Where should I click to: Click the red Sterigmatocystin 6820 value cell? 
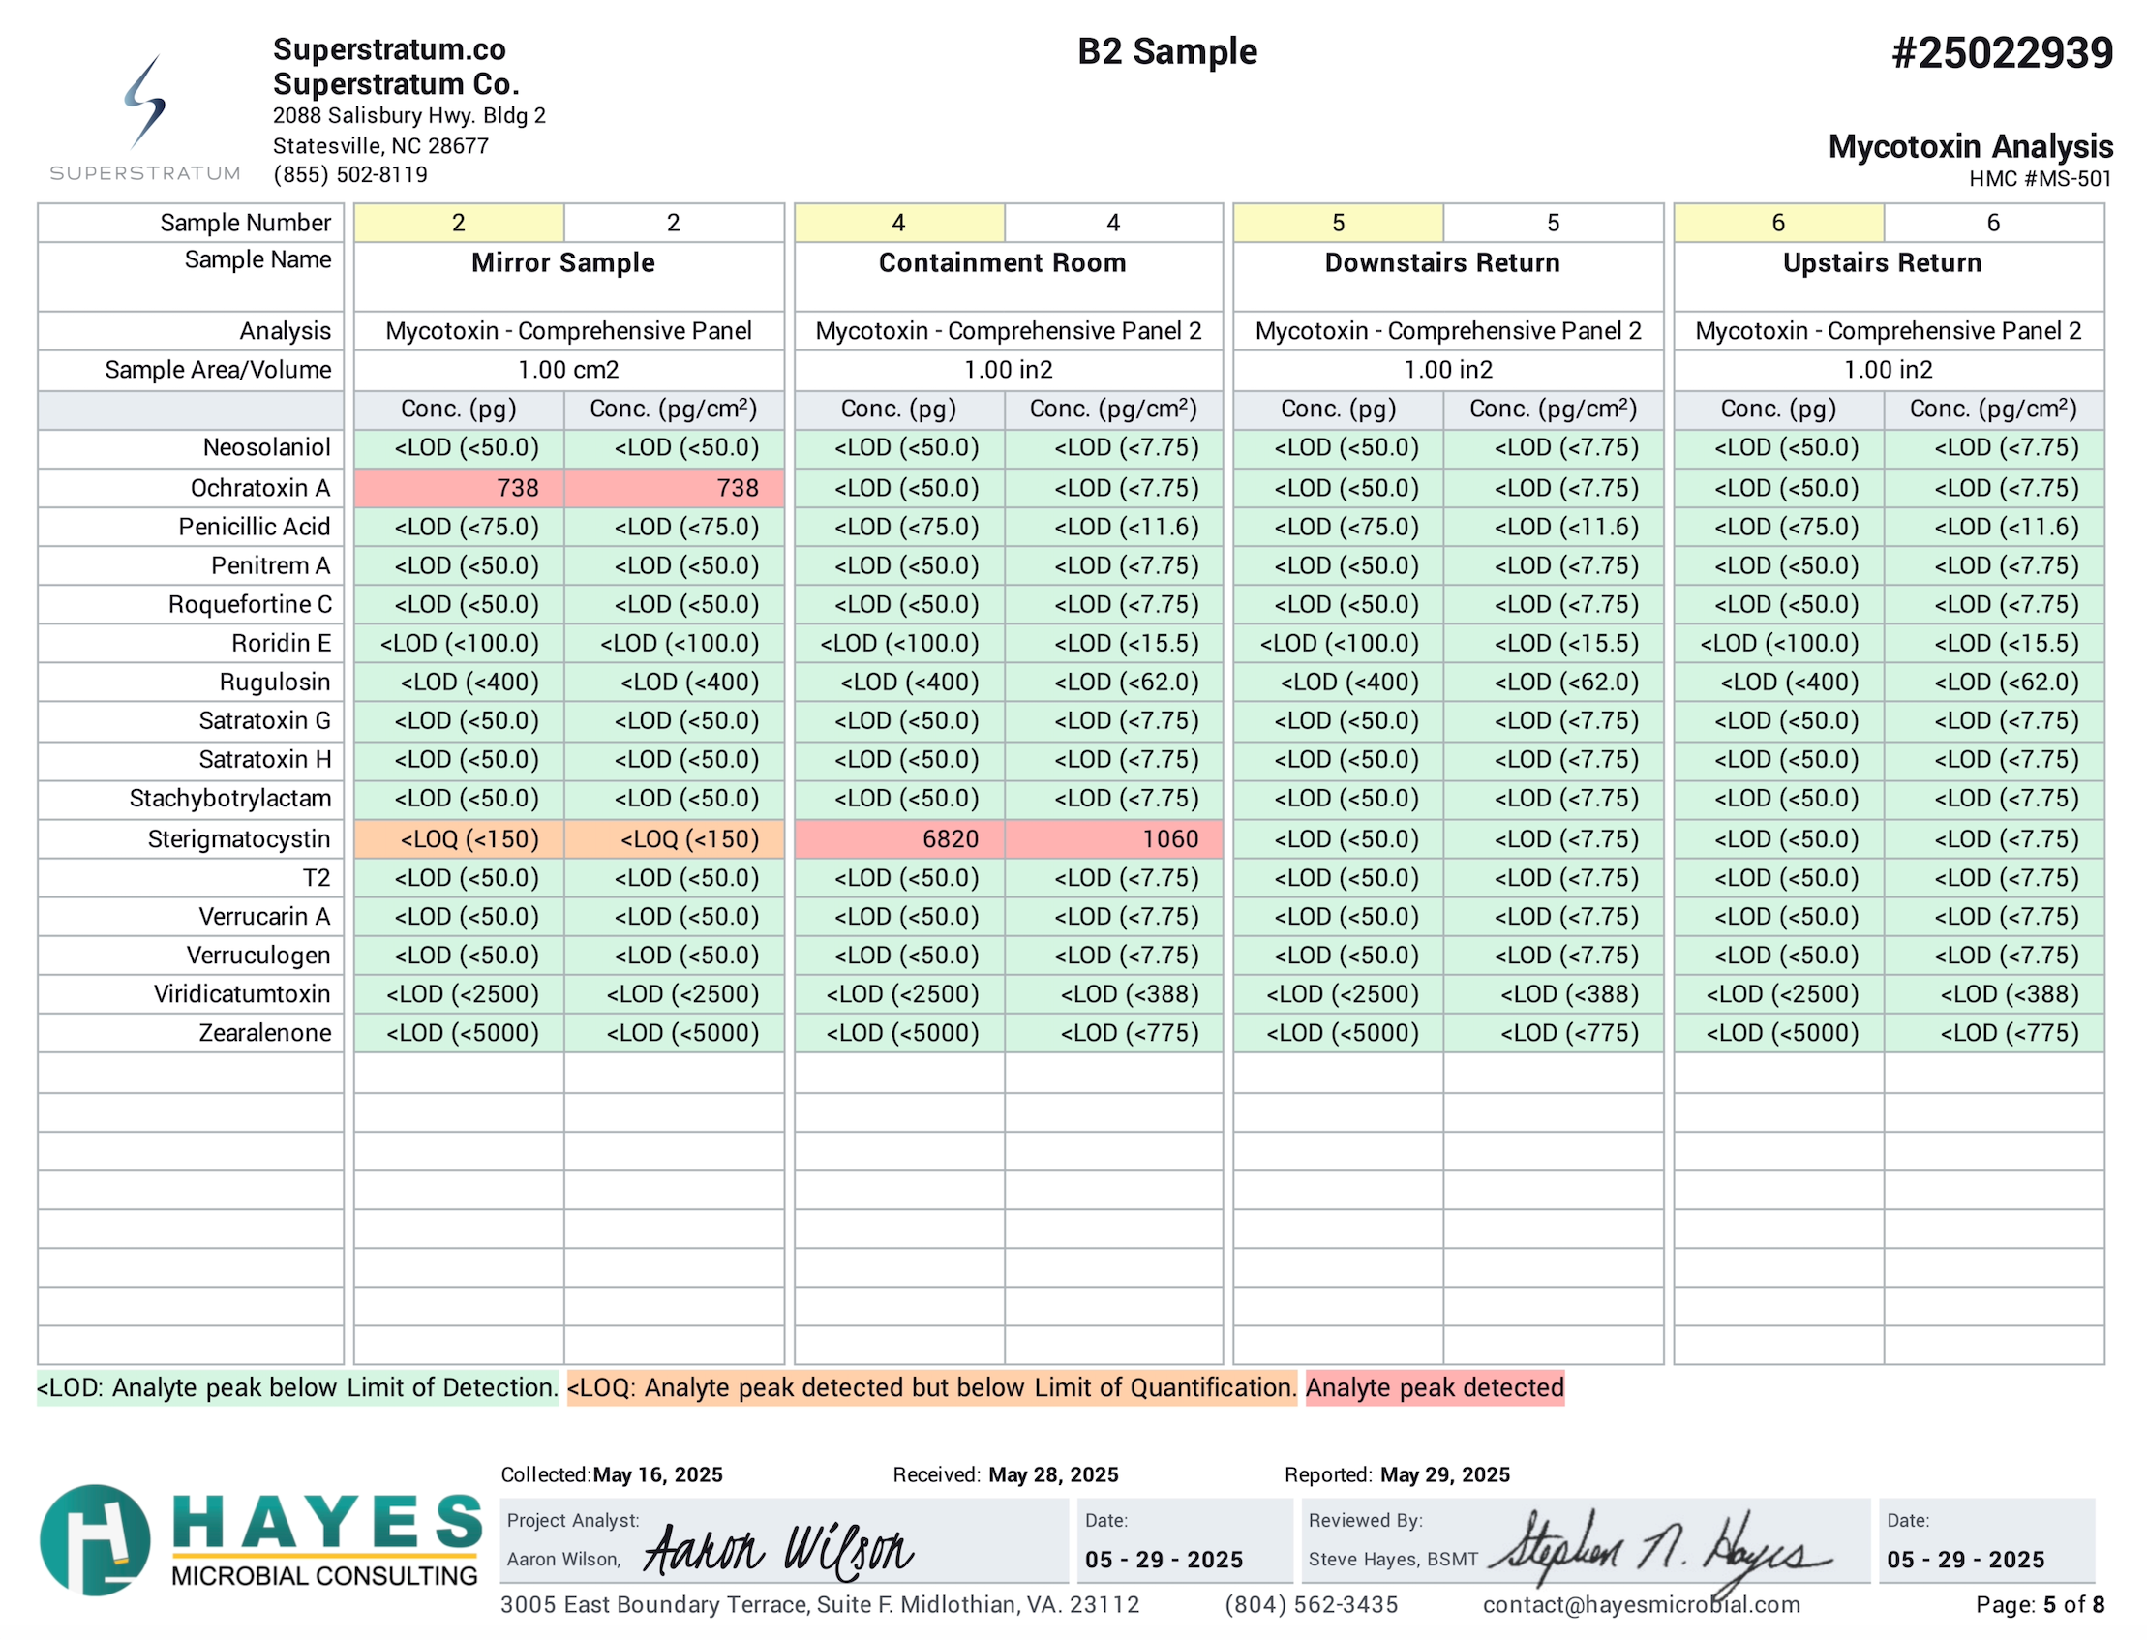click(x=898, y=838)
